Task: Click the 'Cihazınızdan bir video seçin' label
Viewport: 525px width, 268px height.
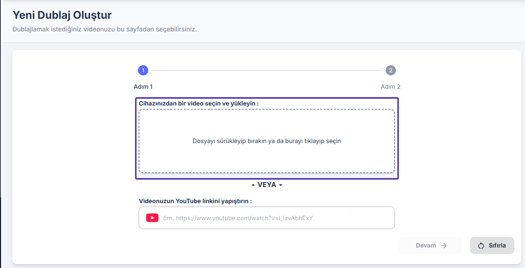Action: [x=198, y=103]
